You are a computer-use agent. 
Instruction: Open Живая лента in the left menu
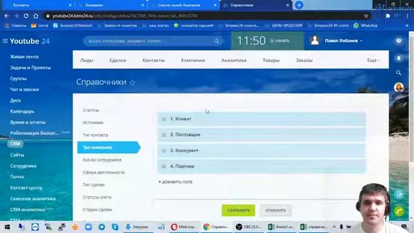pyautogui.click(x=25, y=56)
